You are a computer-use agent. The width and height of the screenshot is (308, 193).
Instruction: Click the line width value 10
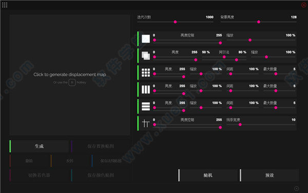(294, 120)
